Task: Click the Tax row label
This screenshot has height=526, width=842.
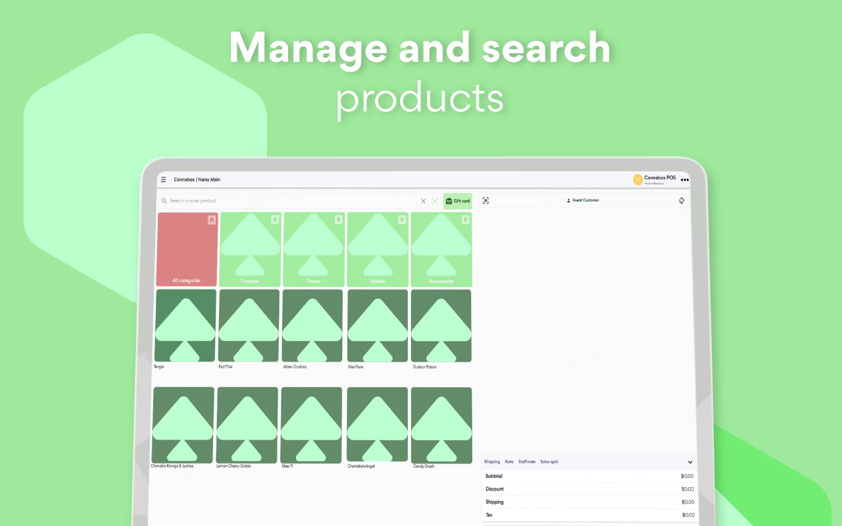Action: pos(489,515)
